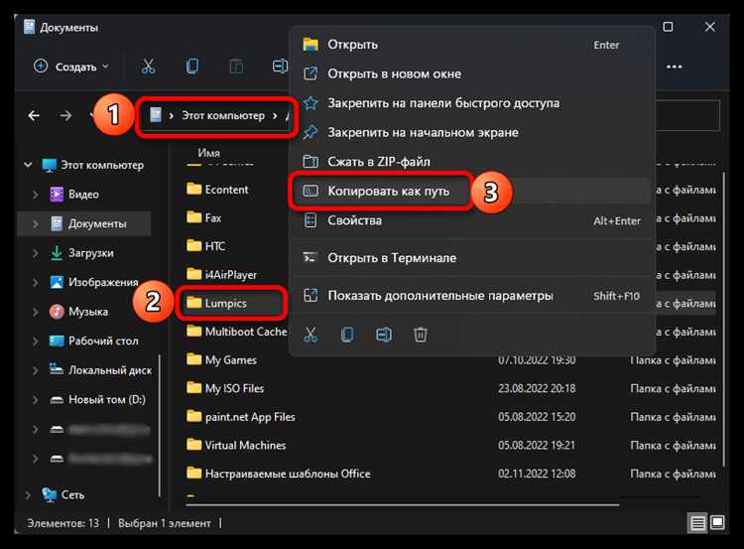This screenshot has width=744, height=549.
Task: Expand the Изображения tree node
Action: (x=35, y=282)
